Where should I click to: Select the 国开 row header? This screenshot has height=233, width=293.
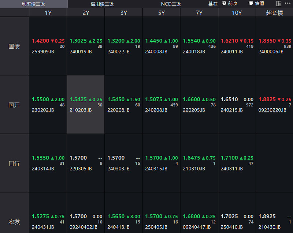(14, 105)
